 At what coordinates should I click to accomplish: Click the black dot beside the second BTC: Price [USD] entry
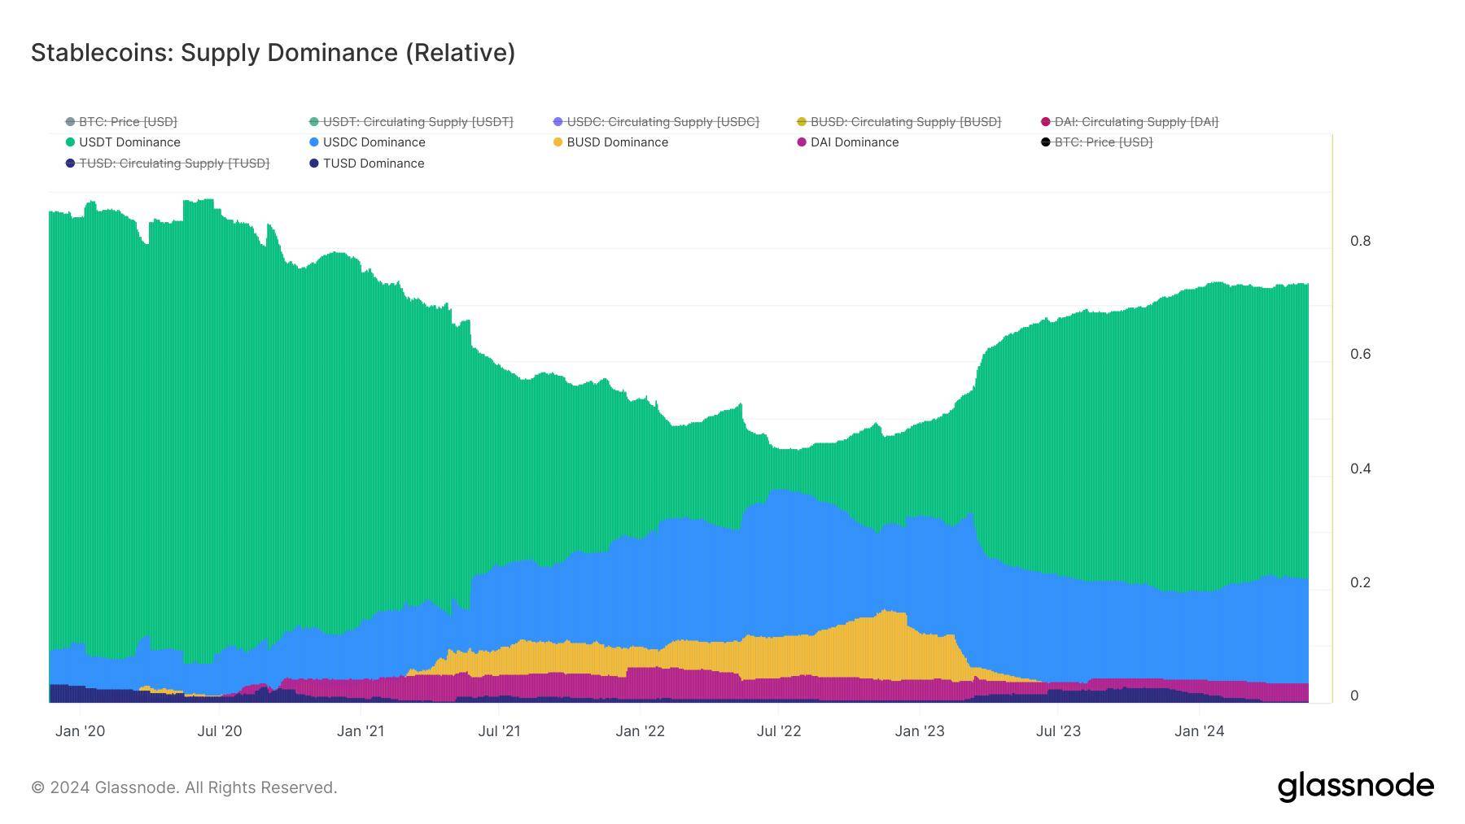coord(1046,142)
